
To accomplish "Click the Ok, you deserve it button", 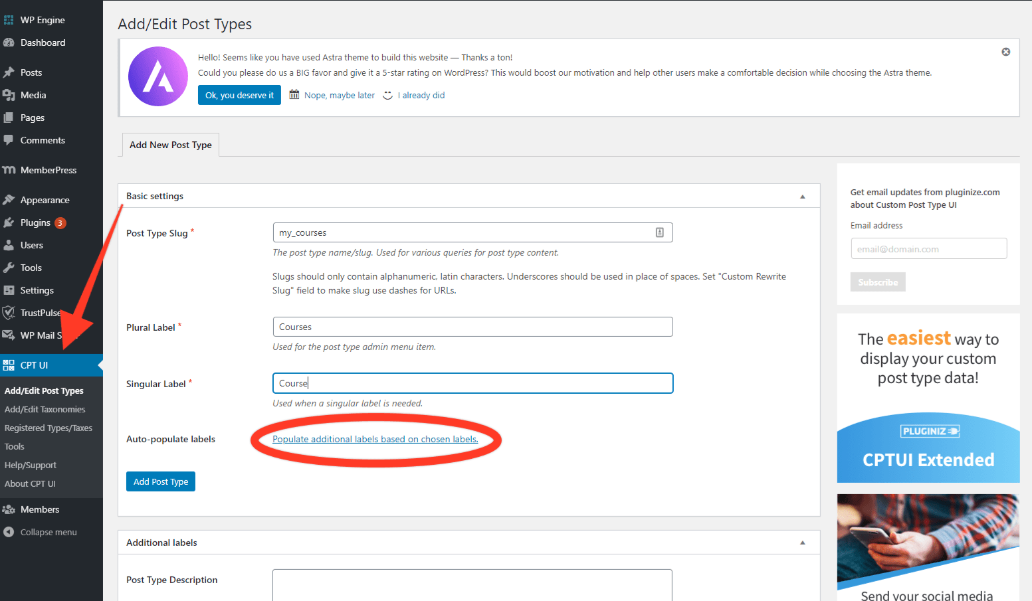I will [239, 95].
